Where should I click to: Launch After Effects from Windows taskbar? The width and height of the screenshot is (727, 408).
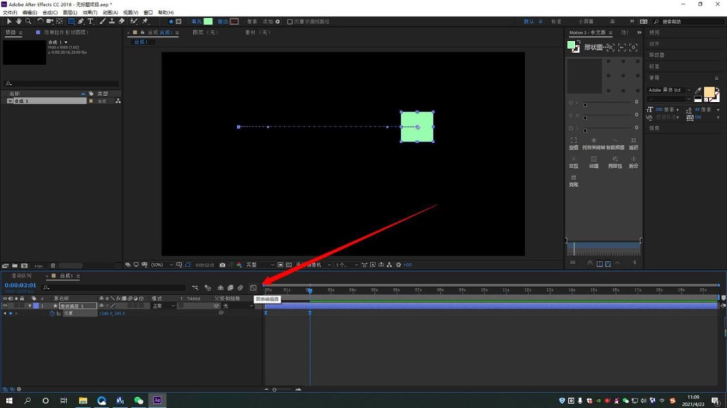157,401
